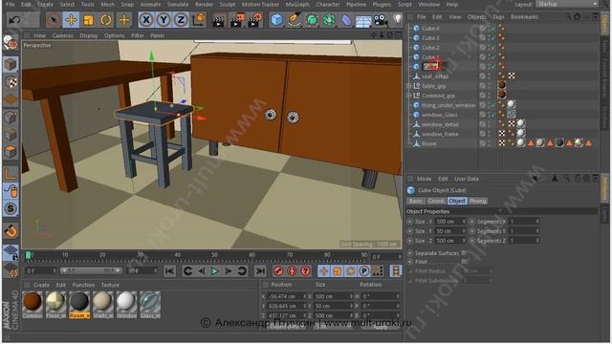This screenshot has width=612, height=344.
Task: Click the autokeying button
Action: click(292, 270)
